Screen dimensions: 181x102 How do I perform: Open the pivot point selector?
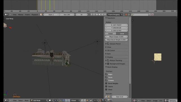click(56, 100)
